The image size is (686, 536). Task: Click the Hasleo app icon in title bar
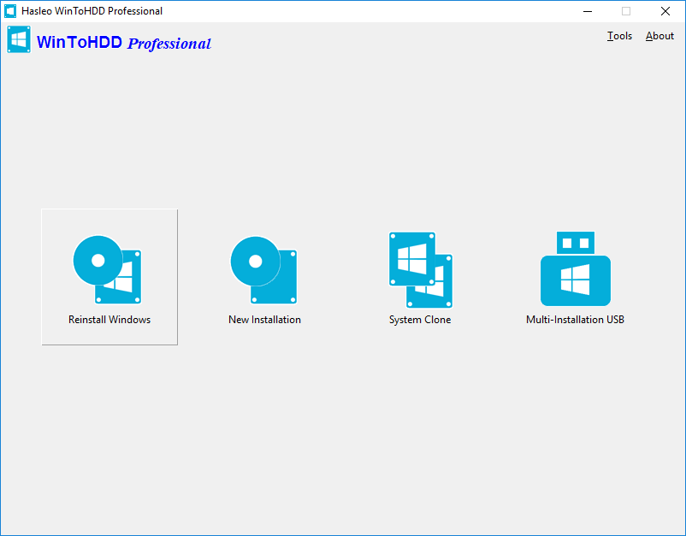click(x=12, y=11)
